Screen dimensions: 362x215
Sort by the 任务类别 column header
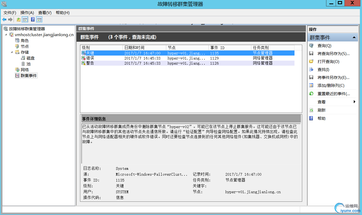click(273, 48)
